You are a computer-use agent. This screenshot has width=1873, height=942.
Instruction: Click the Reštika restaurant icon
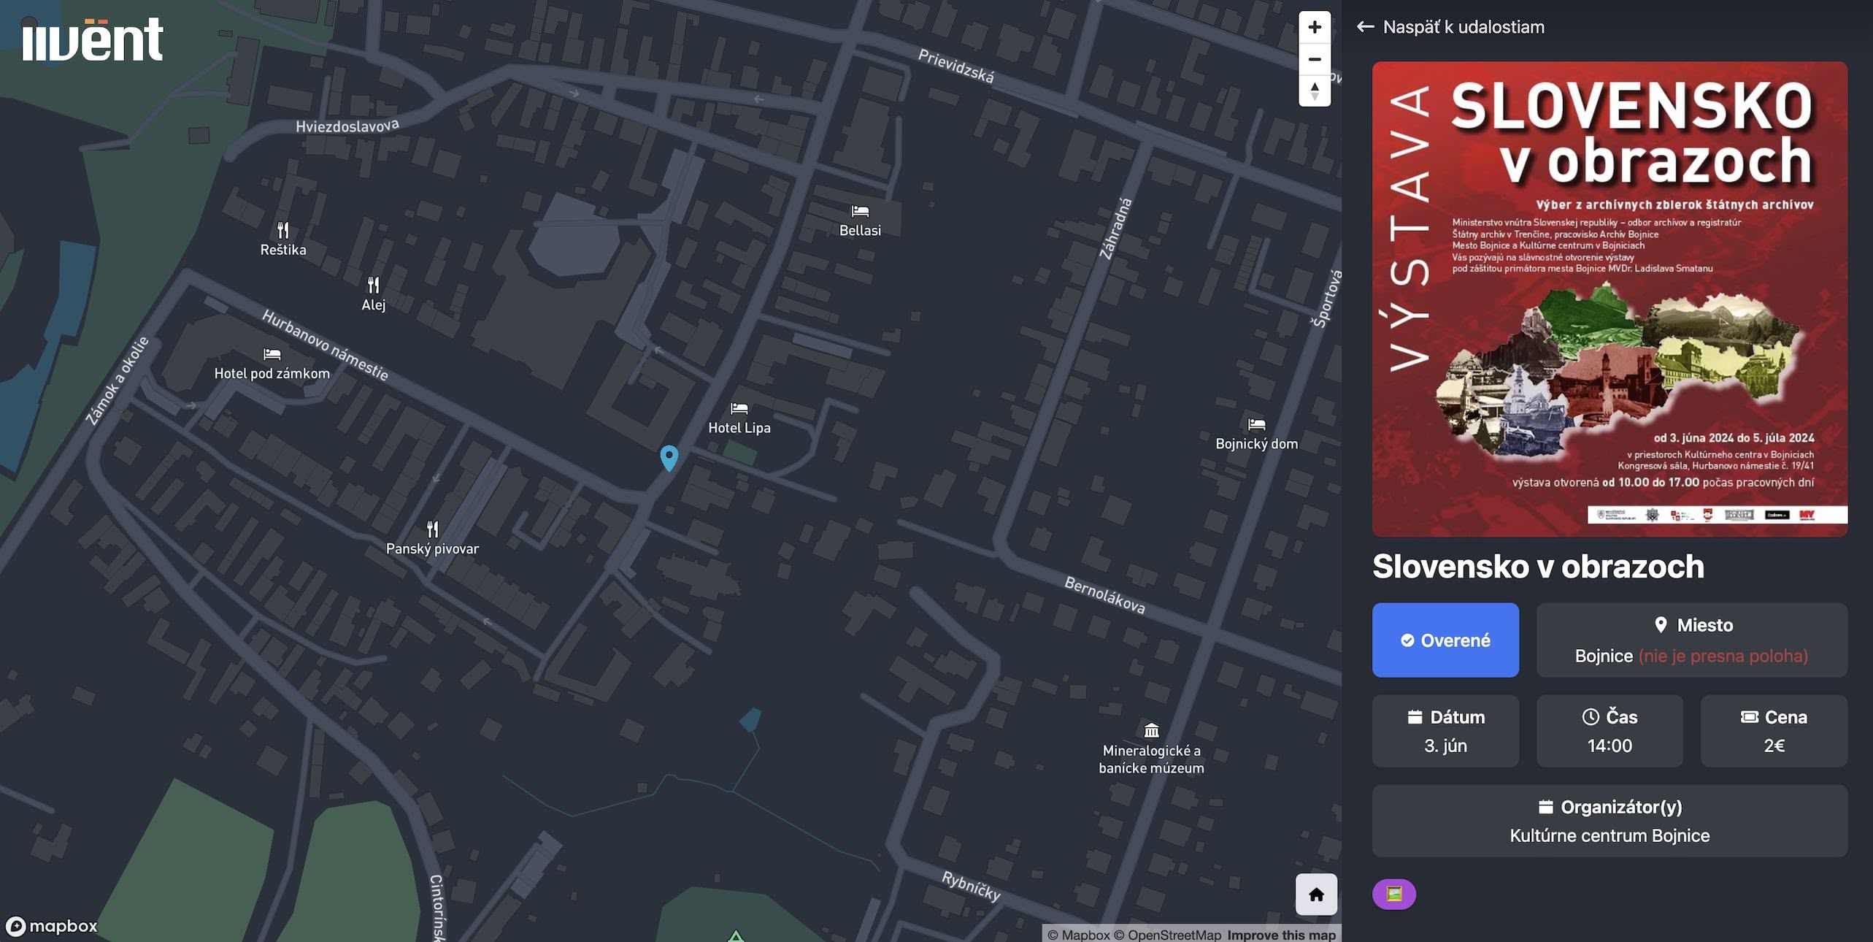(283, 231)
